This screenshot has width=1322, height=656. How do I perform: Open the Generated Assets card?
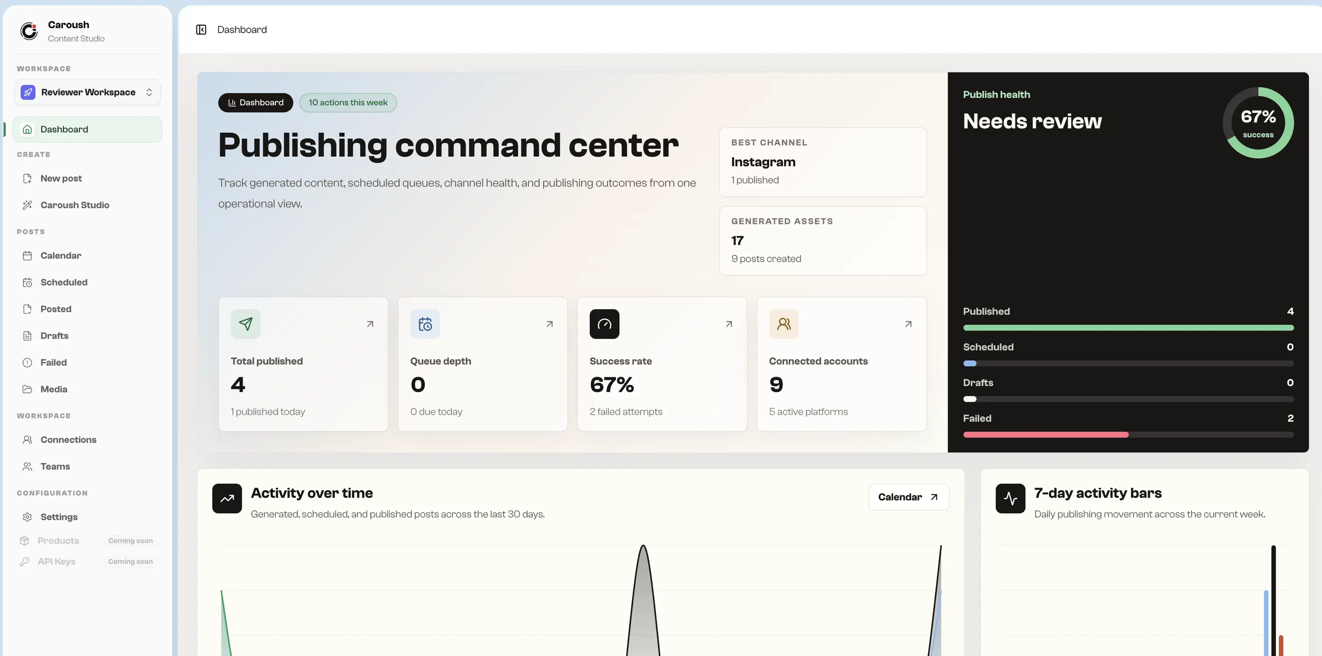point(823,240)
